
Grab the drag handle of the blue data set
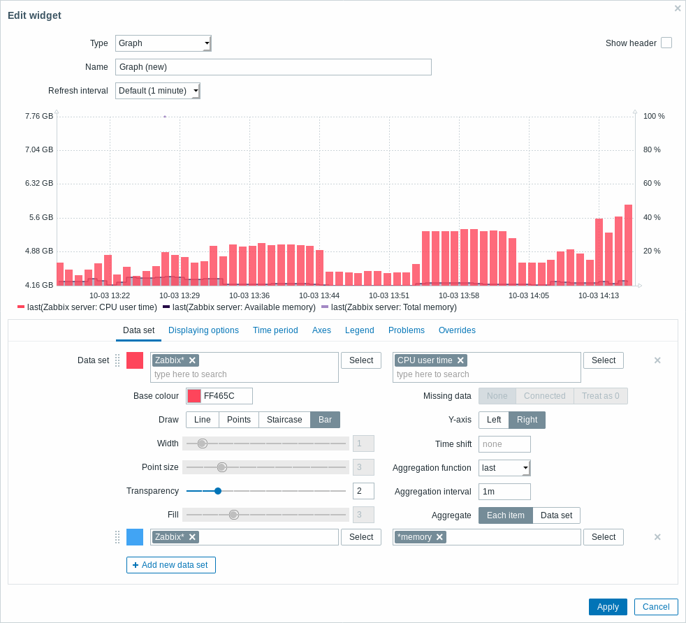(117, 537)
